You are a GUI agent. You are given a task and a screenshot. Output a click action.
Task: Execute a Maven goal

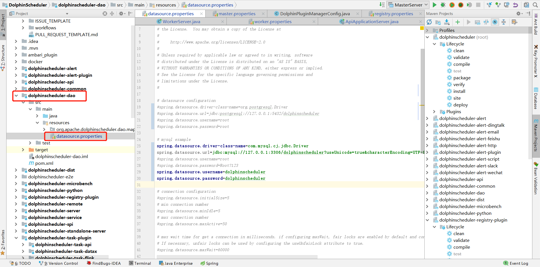(x=477, y=22)
